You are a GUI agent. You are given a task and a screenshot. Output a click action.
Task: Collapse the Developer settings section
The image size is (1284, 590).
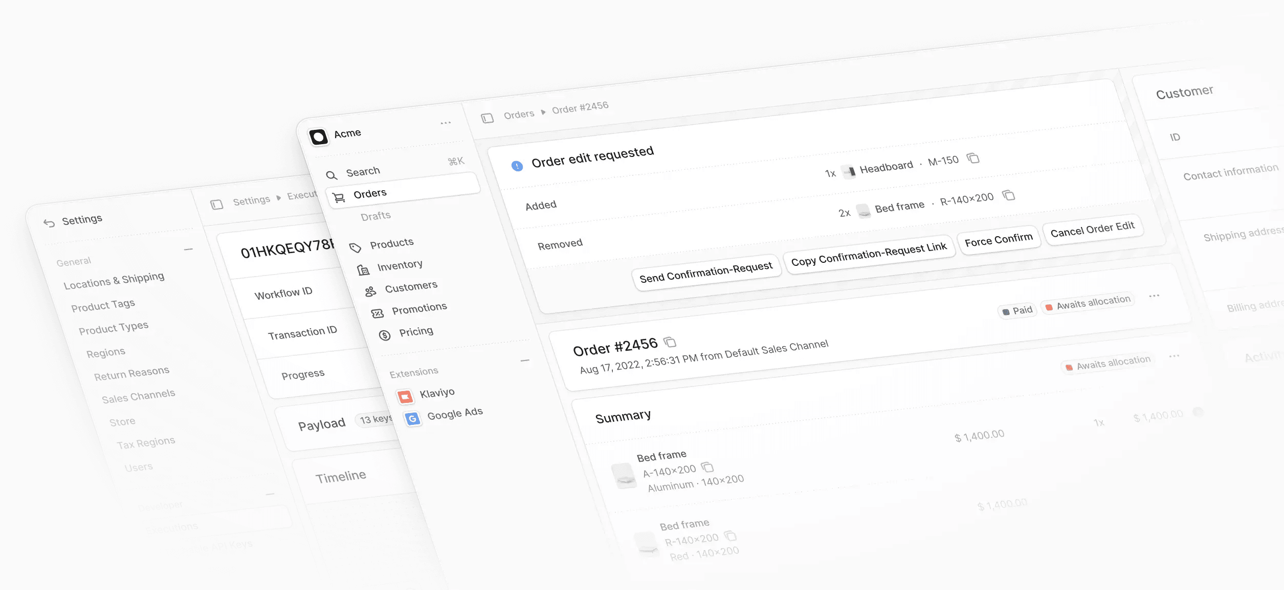click(270, 494)
